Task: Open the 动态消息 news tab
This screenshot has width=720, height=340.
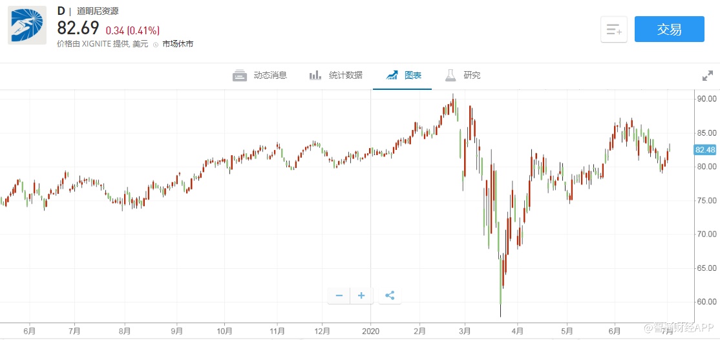Action: coord(260,76)
